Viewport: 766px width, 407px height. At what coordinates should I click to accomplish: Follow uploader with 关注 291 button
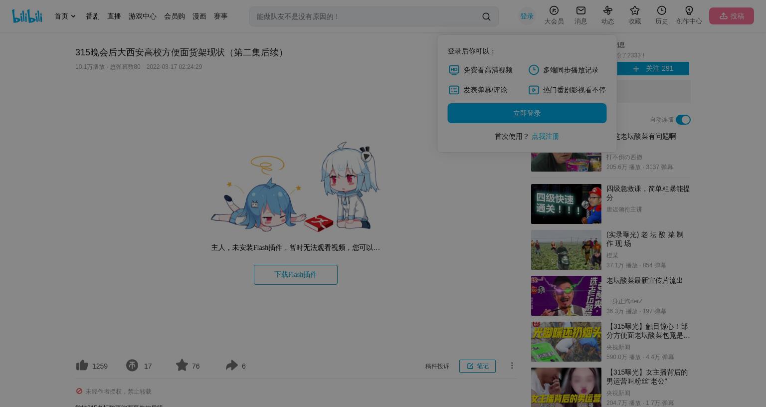653,68
